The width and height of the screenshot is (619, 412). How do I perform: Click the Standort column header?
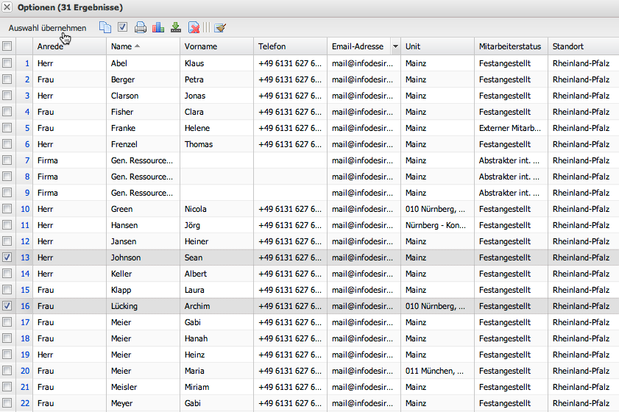[x=568, y=46]
